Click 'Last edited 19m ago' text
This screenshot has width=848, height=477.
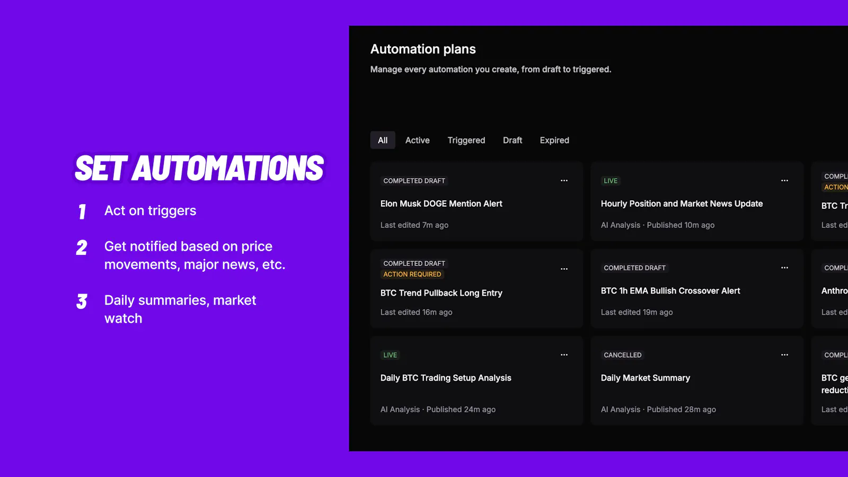[x=637, y=312]
